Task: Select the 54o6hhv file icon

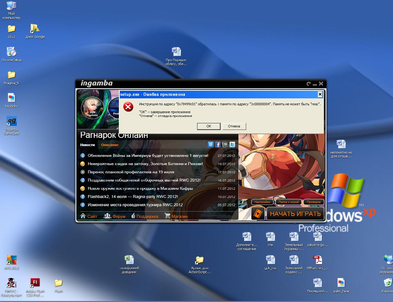Action: (11, 101)
